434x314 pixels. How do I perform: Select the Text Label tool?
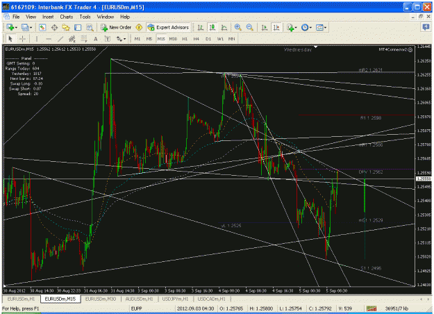pos(108,39)
